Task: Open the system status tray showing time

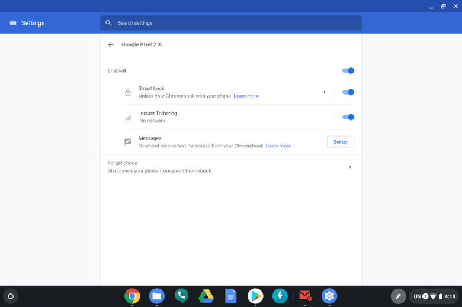Action: [434, 296]
